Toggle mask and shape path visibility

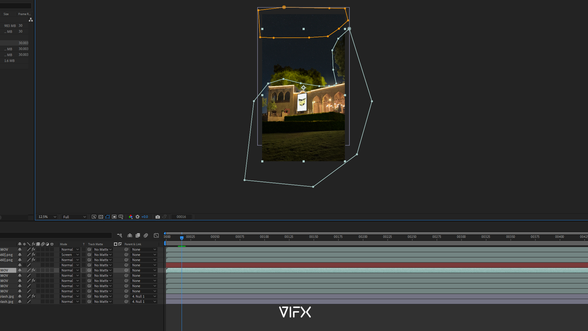click(x=107, y=217)
